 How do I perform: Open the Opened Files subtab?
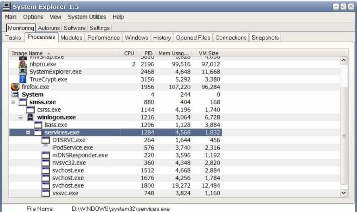[x=193, y=38]
